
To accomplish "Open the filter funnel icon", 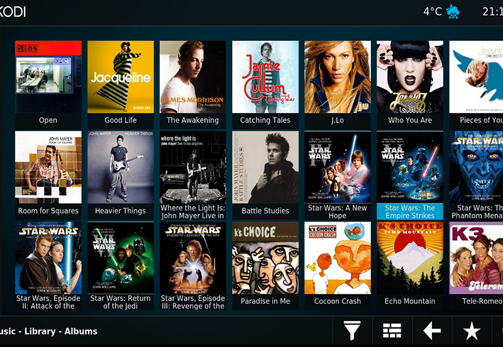I will click(352, 331).
